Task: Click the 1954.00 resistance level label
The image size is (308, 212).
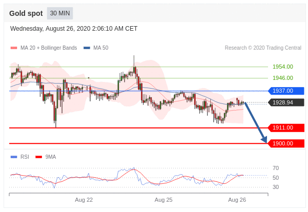Action: coord(283,67)
